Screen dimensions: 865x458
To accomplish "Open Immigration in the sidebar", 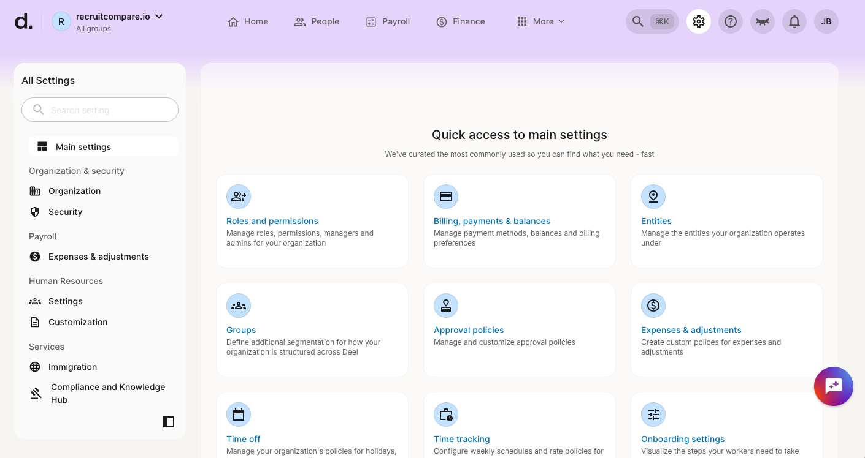I will coord(104,367).
